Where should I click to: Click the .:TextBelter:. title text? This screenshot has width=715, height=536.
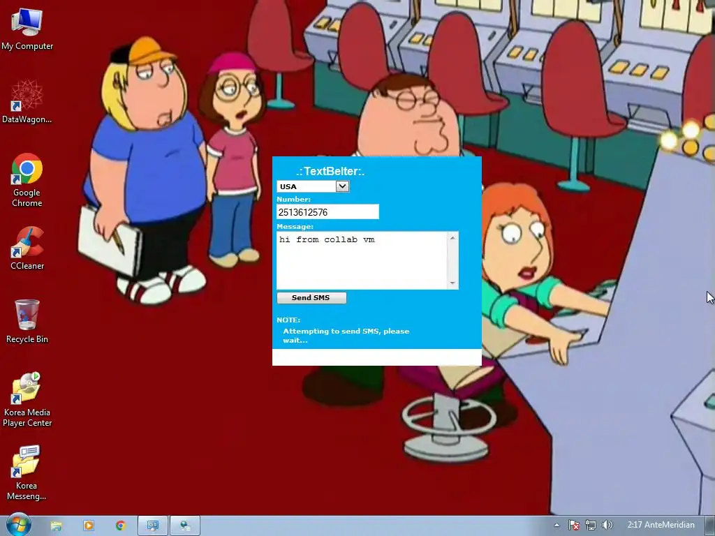tap(330, 172)
